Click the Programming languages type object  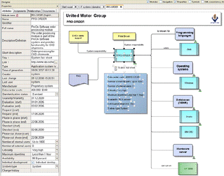(185, 34)
